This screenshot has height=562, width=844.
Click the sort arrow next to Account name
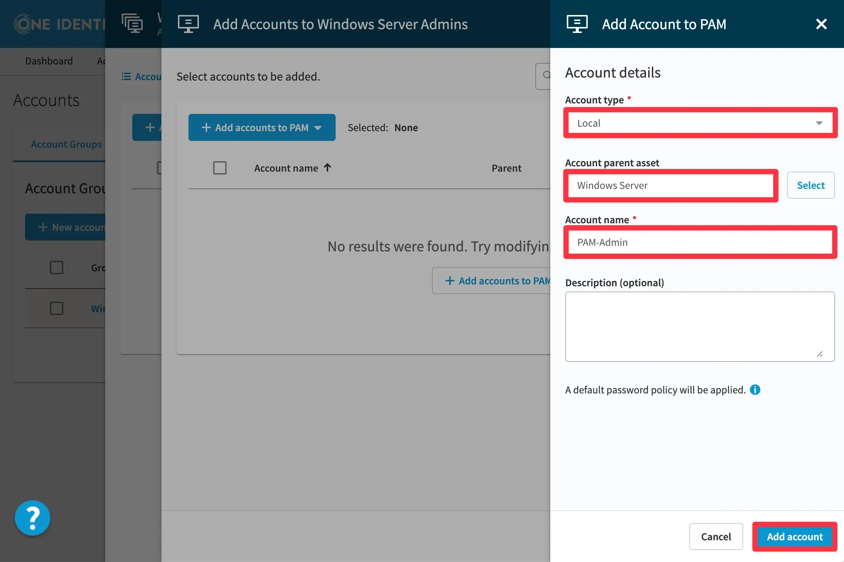point(327,167)
